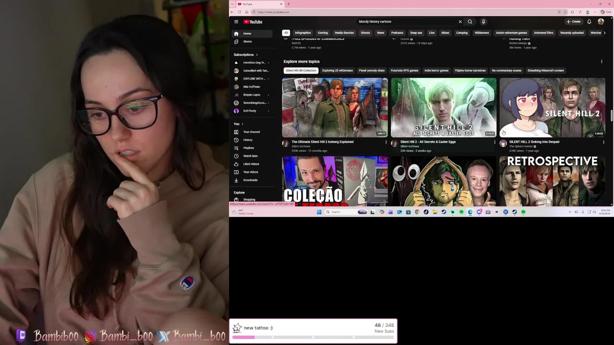Select Silent Hill HD Collection topic
The height and width of the screenshot is (345, 614).
pyautogui.click(x=301, y=70)
